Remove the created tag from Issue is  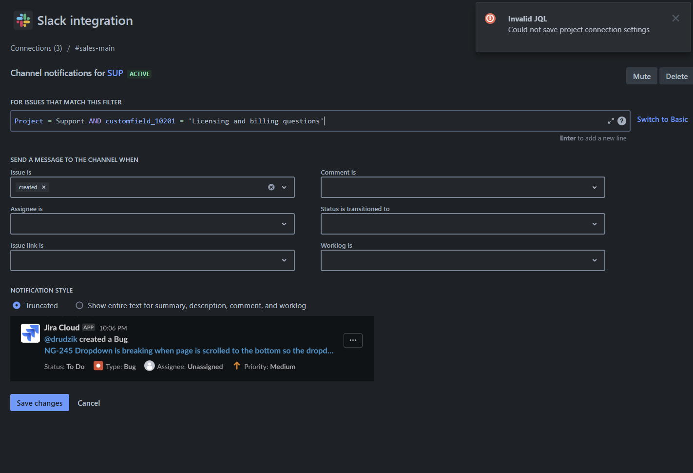point(43,187)
